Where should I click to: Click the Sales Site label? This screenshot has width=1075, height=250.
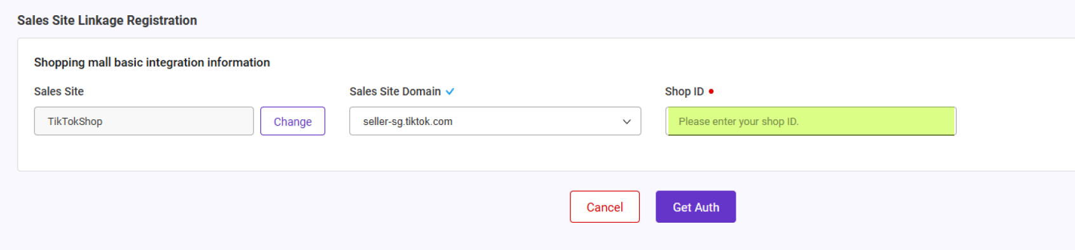(x=59, y=91)
